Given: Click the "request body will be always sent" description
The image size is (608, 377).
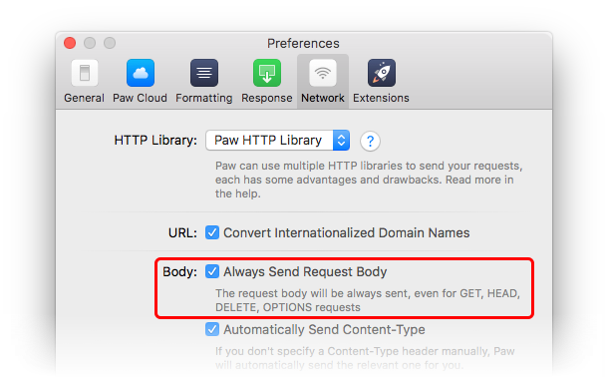Looking at the screenshot, I should tap(368, 300).
